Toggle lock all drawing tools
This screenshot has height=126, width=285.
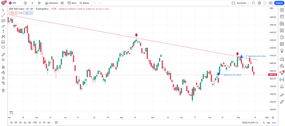pos(3,78)
